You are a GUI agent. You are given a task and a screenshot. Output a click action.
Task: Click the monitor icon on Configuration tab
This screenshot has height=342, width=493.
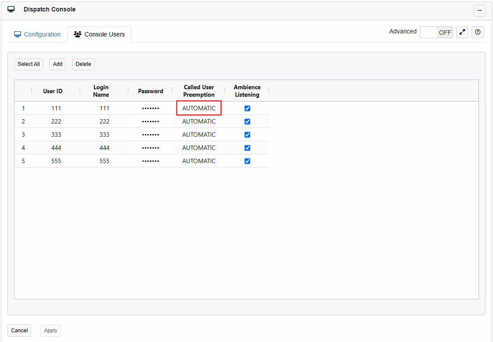coord(18,34)
